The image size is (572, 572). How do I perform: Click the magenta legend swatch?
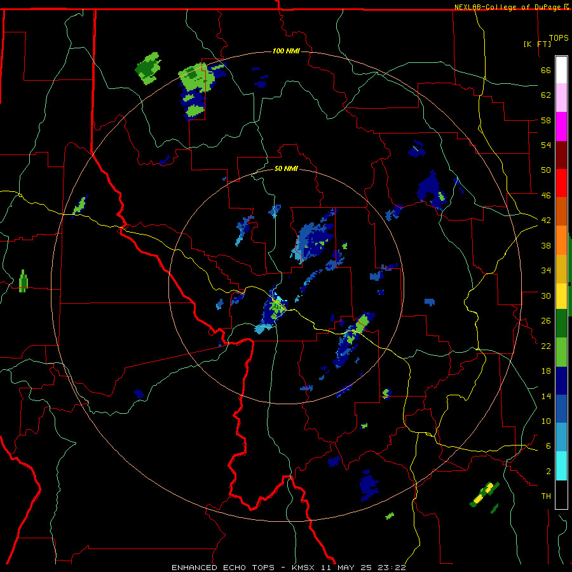pyautogui.click(x=561, y=126)
